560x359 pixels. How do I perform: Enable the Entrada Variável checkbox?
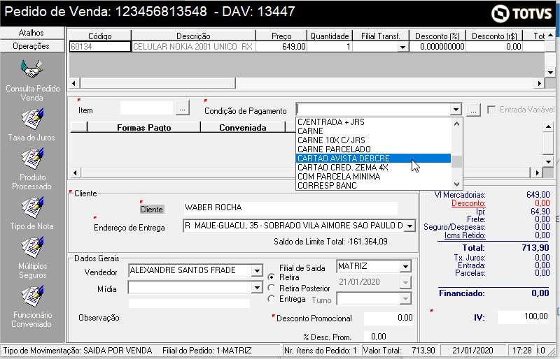(491, 110)
